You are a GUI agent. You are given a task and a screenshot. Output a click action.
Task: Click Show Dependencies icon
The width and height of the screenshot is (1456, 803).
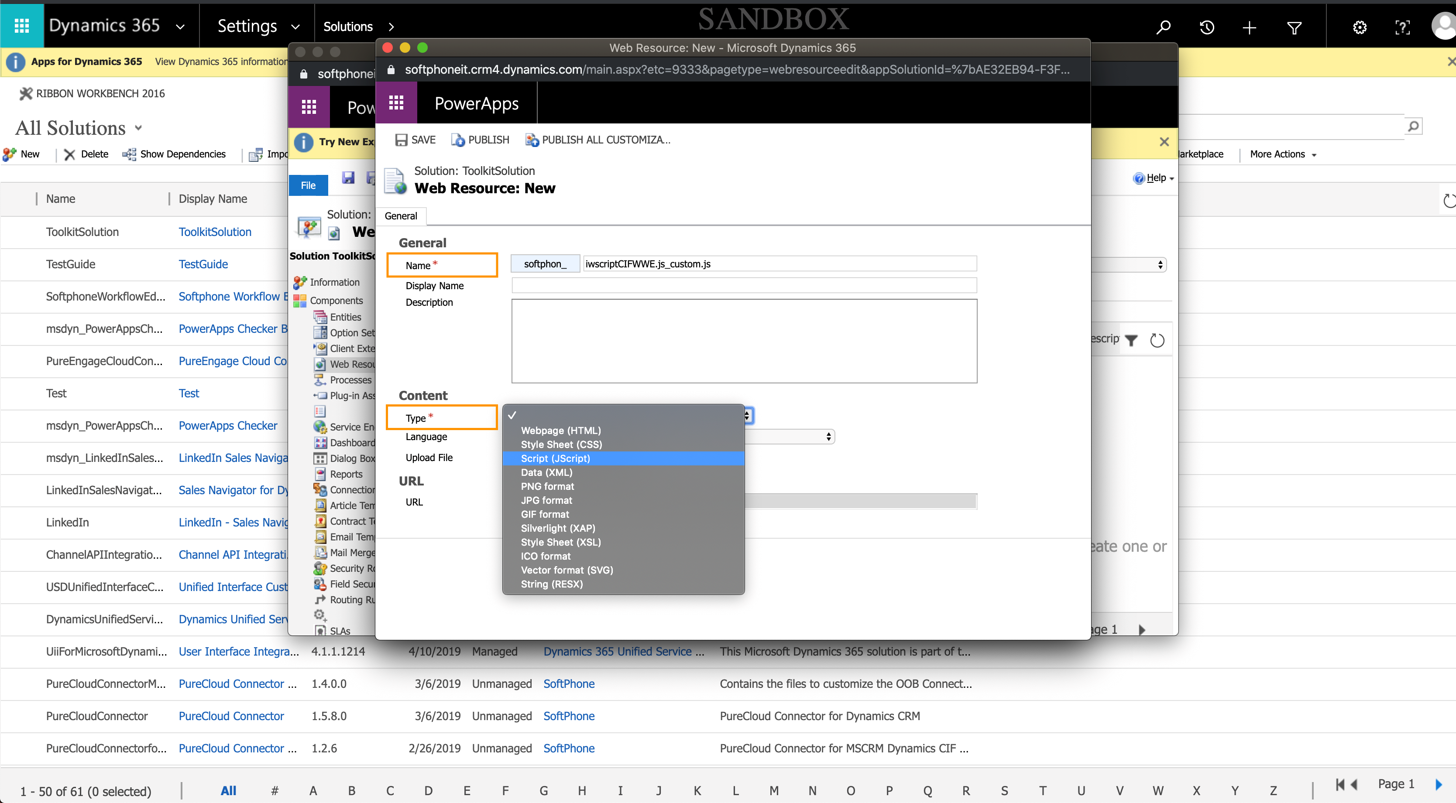coord(129,154)
